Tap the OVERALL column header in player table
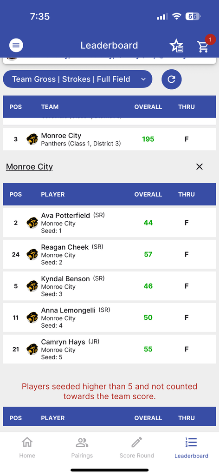 pos(148,194)
